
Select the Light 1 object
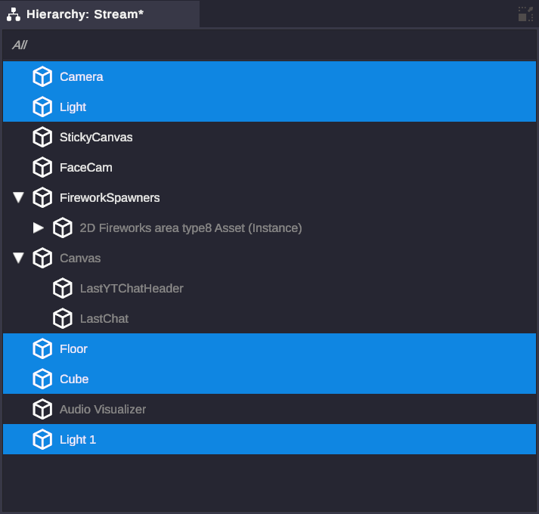tap(78, 439)
